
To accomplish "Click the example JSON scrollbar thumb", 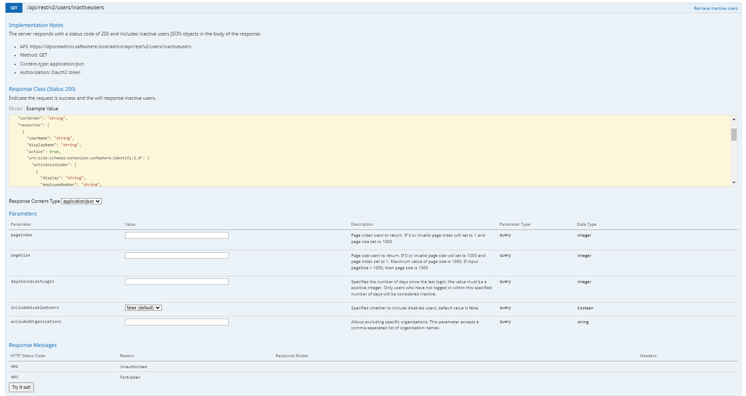I will pyautogui.click(x=734, y=134).
